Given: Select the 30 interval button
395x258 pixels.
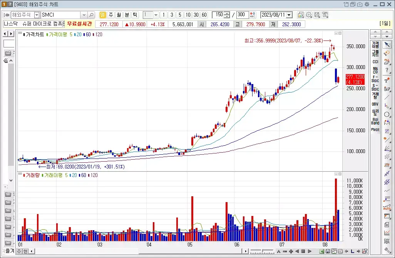Looking at the screenshot, I should click(196, 15).
